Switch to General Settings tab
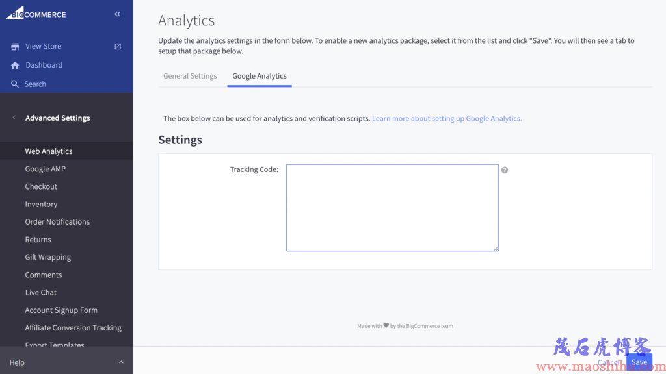666x374 pixels. (190, 76)
